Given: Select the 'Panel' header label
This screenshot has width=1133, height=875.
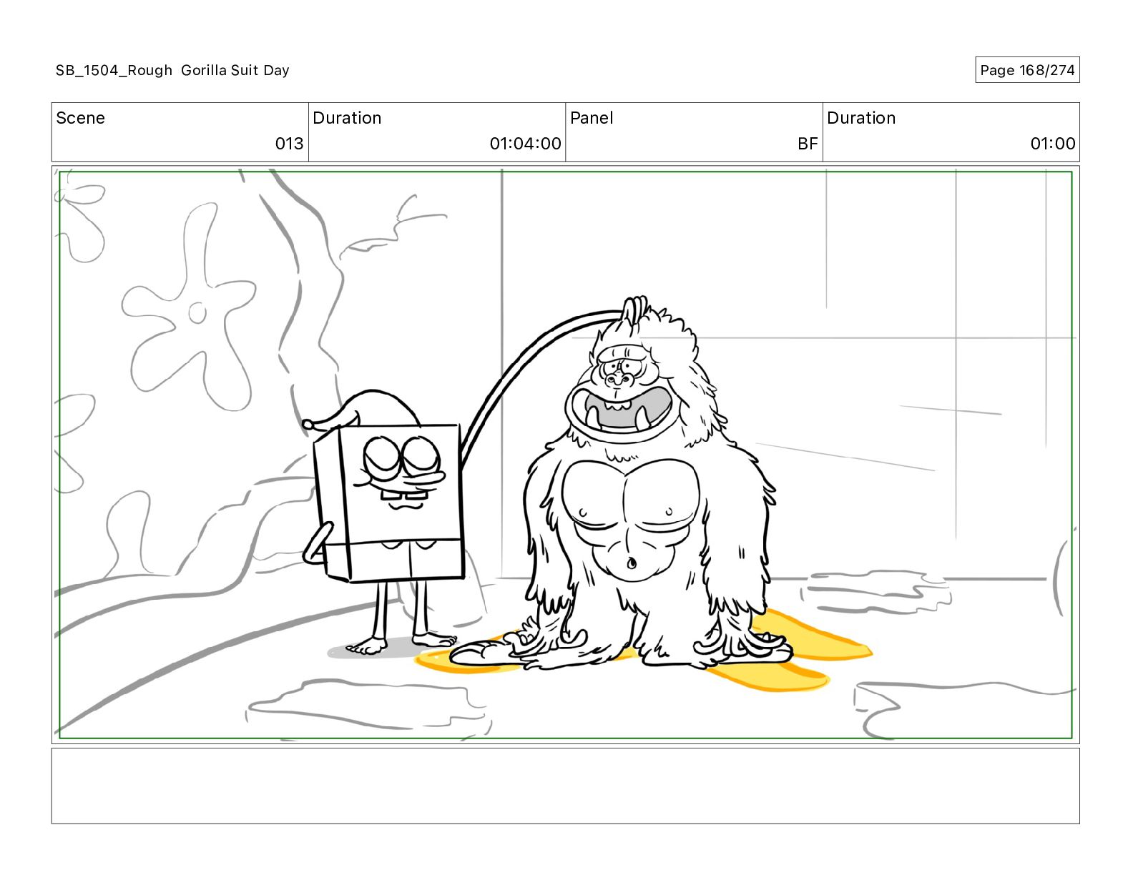Looking at the screenshot, I should [592, 118].
